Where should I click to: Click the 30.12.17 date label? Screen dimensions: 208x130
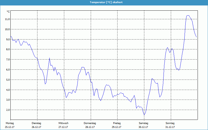[x=143, y=127]
